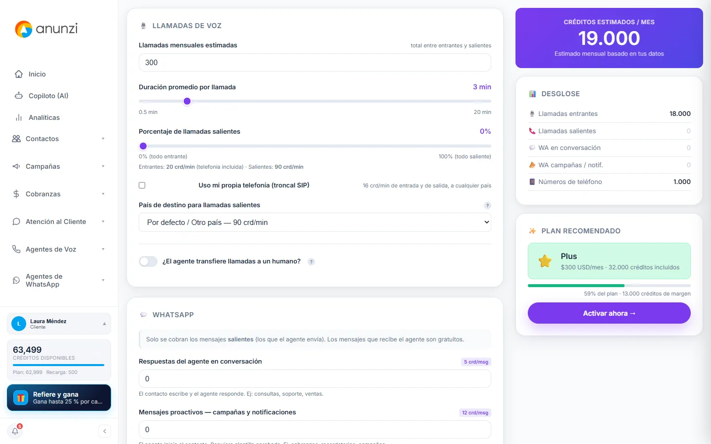Click the Copiloto (AI) robot icon
Viewport: 711px width, 444px height.
point(19,96)
